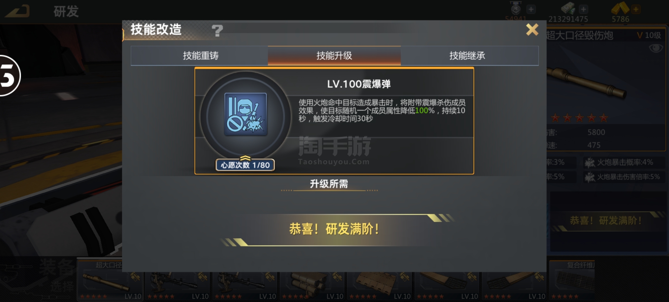Tap the 心愿次数 1/80 badge
The image size is (669, 302).
[245, 165]
